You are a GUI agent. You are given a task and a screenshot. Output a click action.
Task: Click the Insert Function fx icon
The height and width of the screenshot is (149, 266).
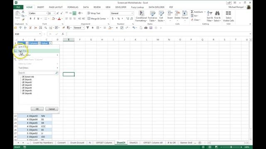[63, 34]
